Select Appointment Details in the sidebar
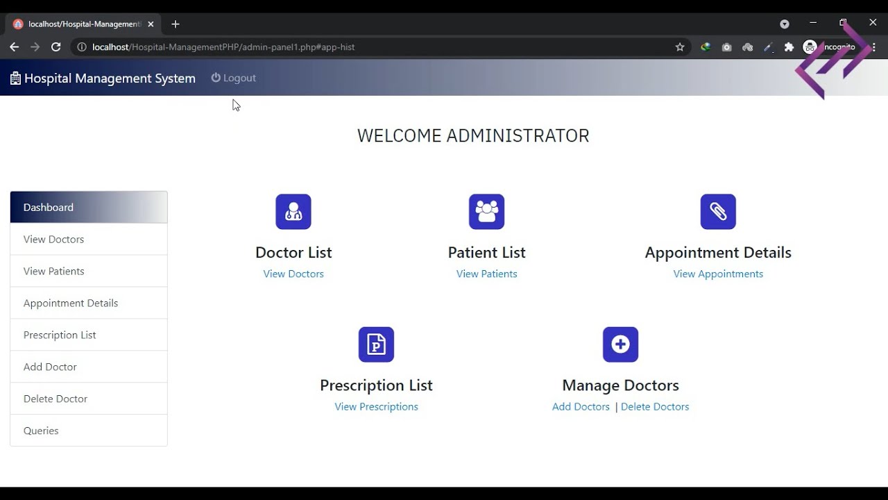888x500 pixels. point(89,303)
